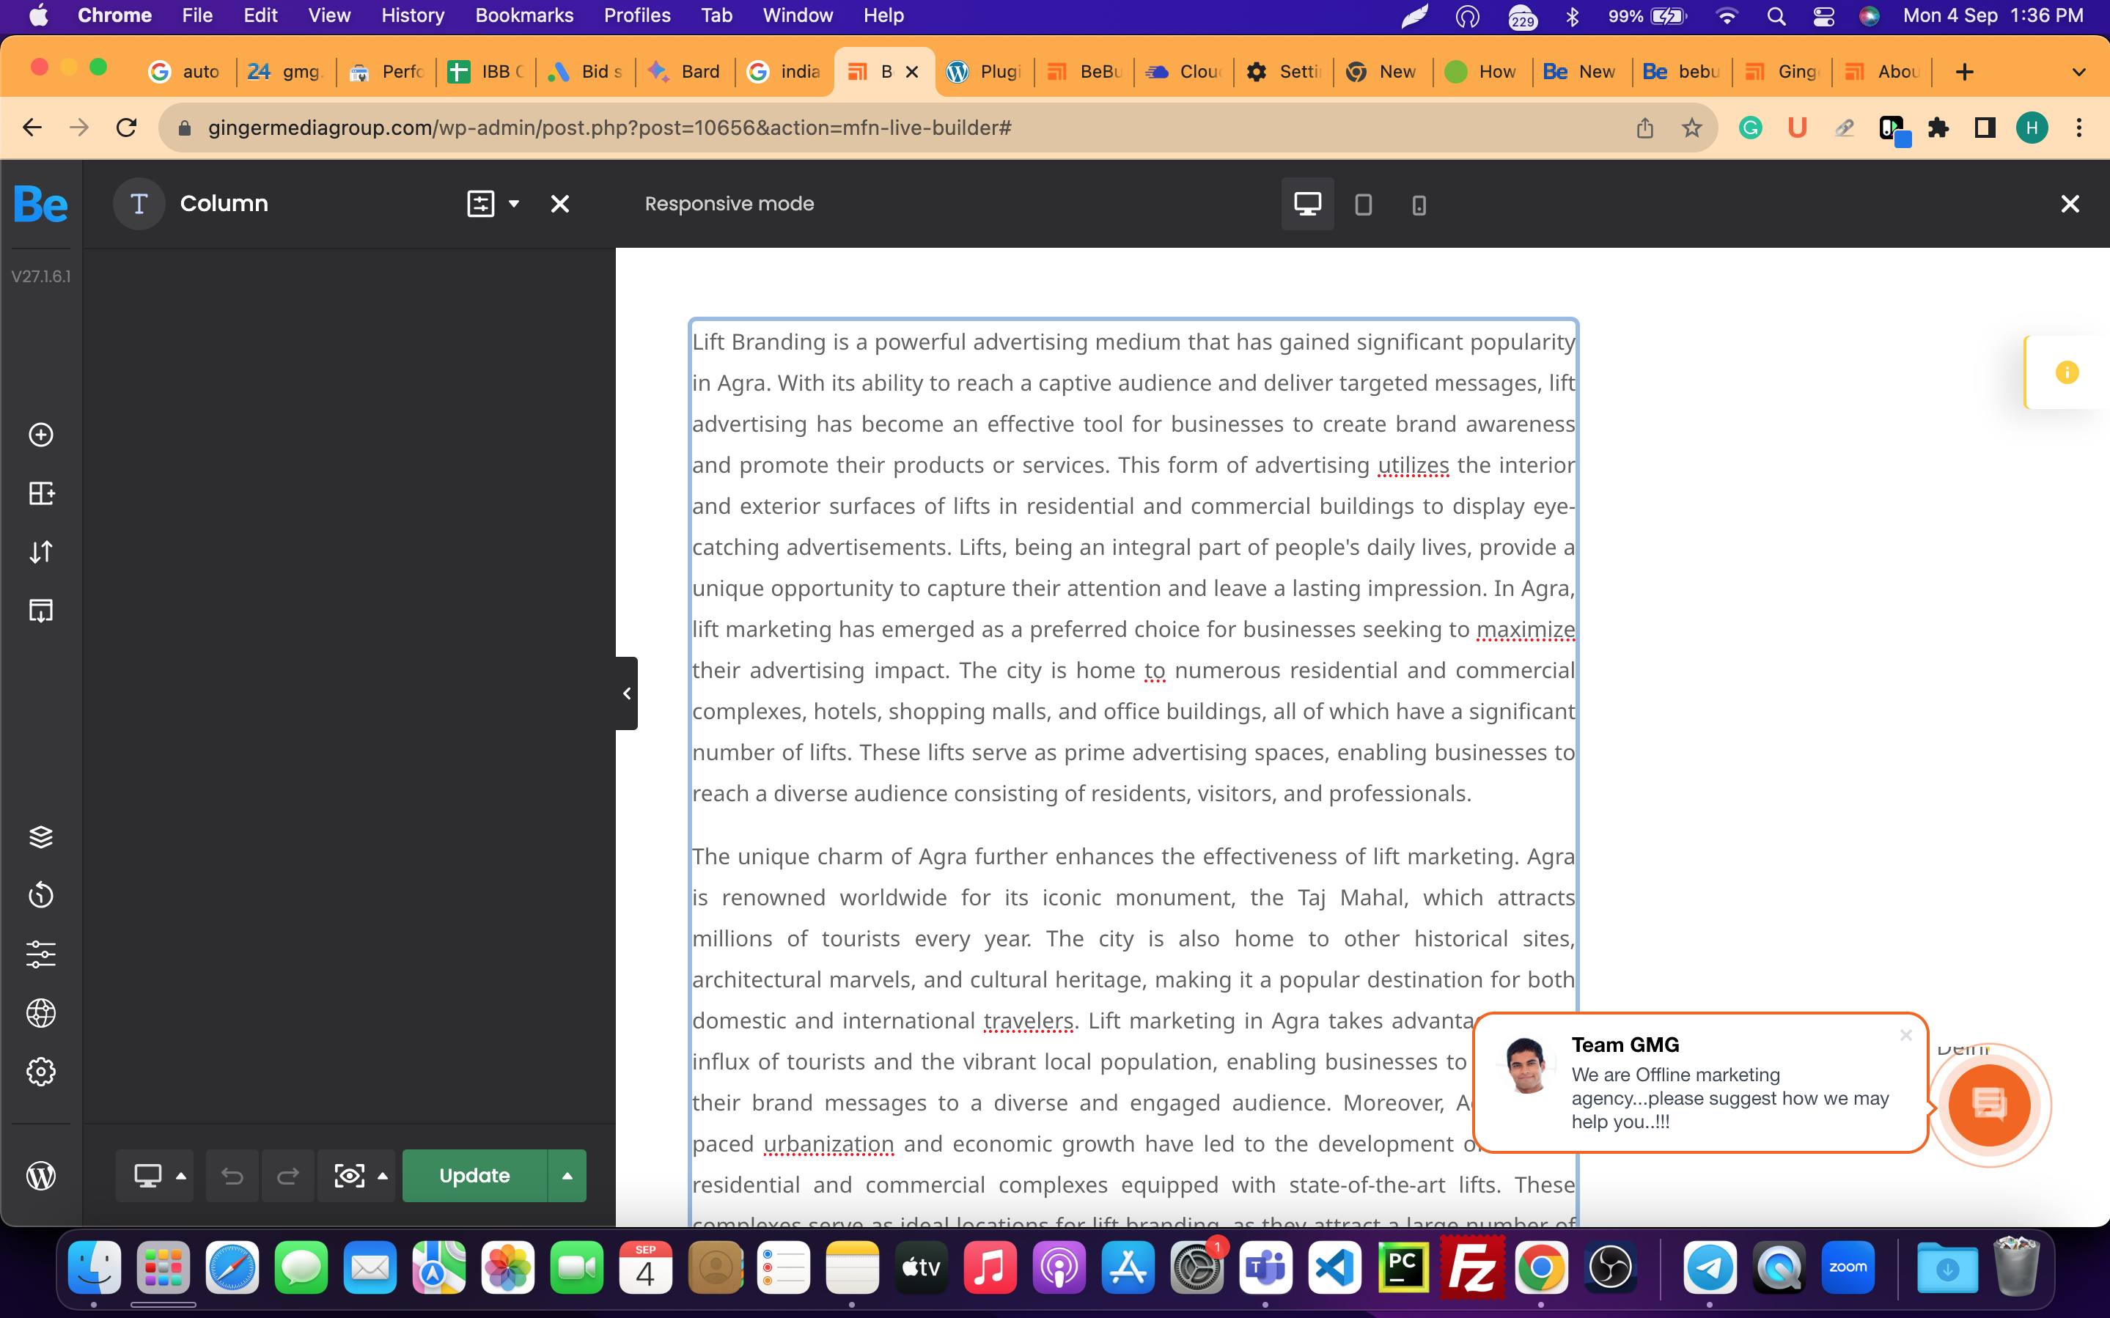
Task: Switch to the Bid s tab
Action: pyautogui.click(x=585, y=72)
